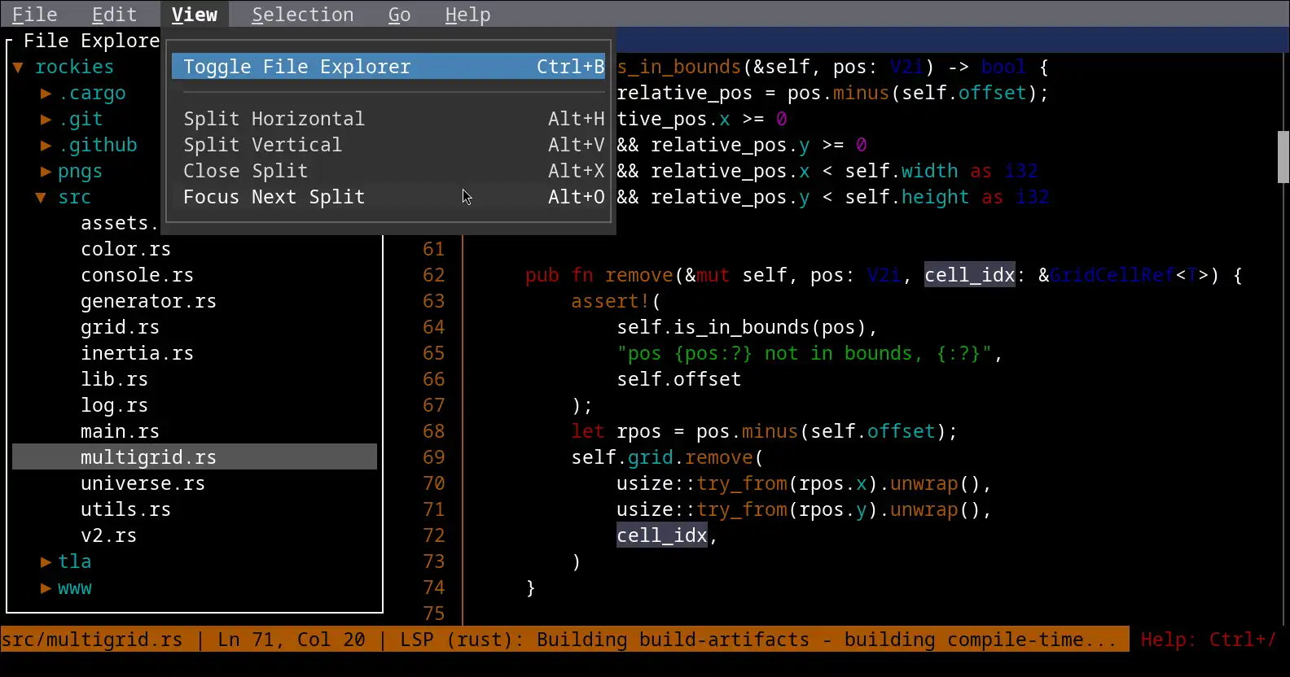The width and height of the screenshot is (1290, 677).
Task: Open universe.rs from the explorer
Action: [x=143, y=483]
